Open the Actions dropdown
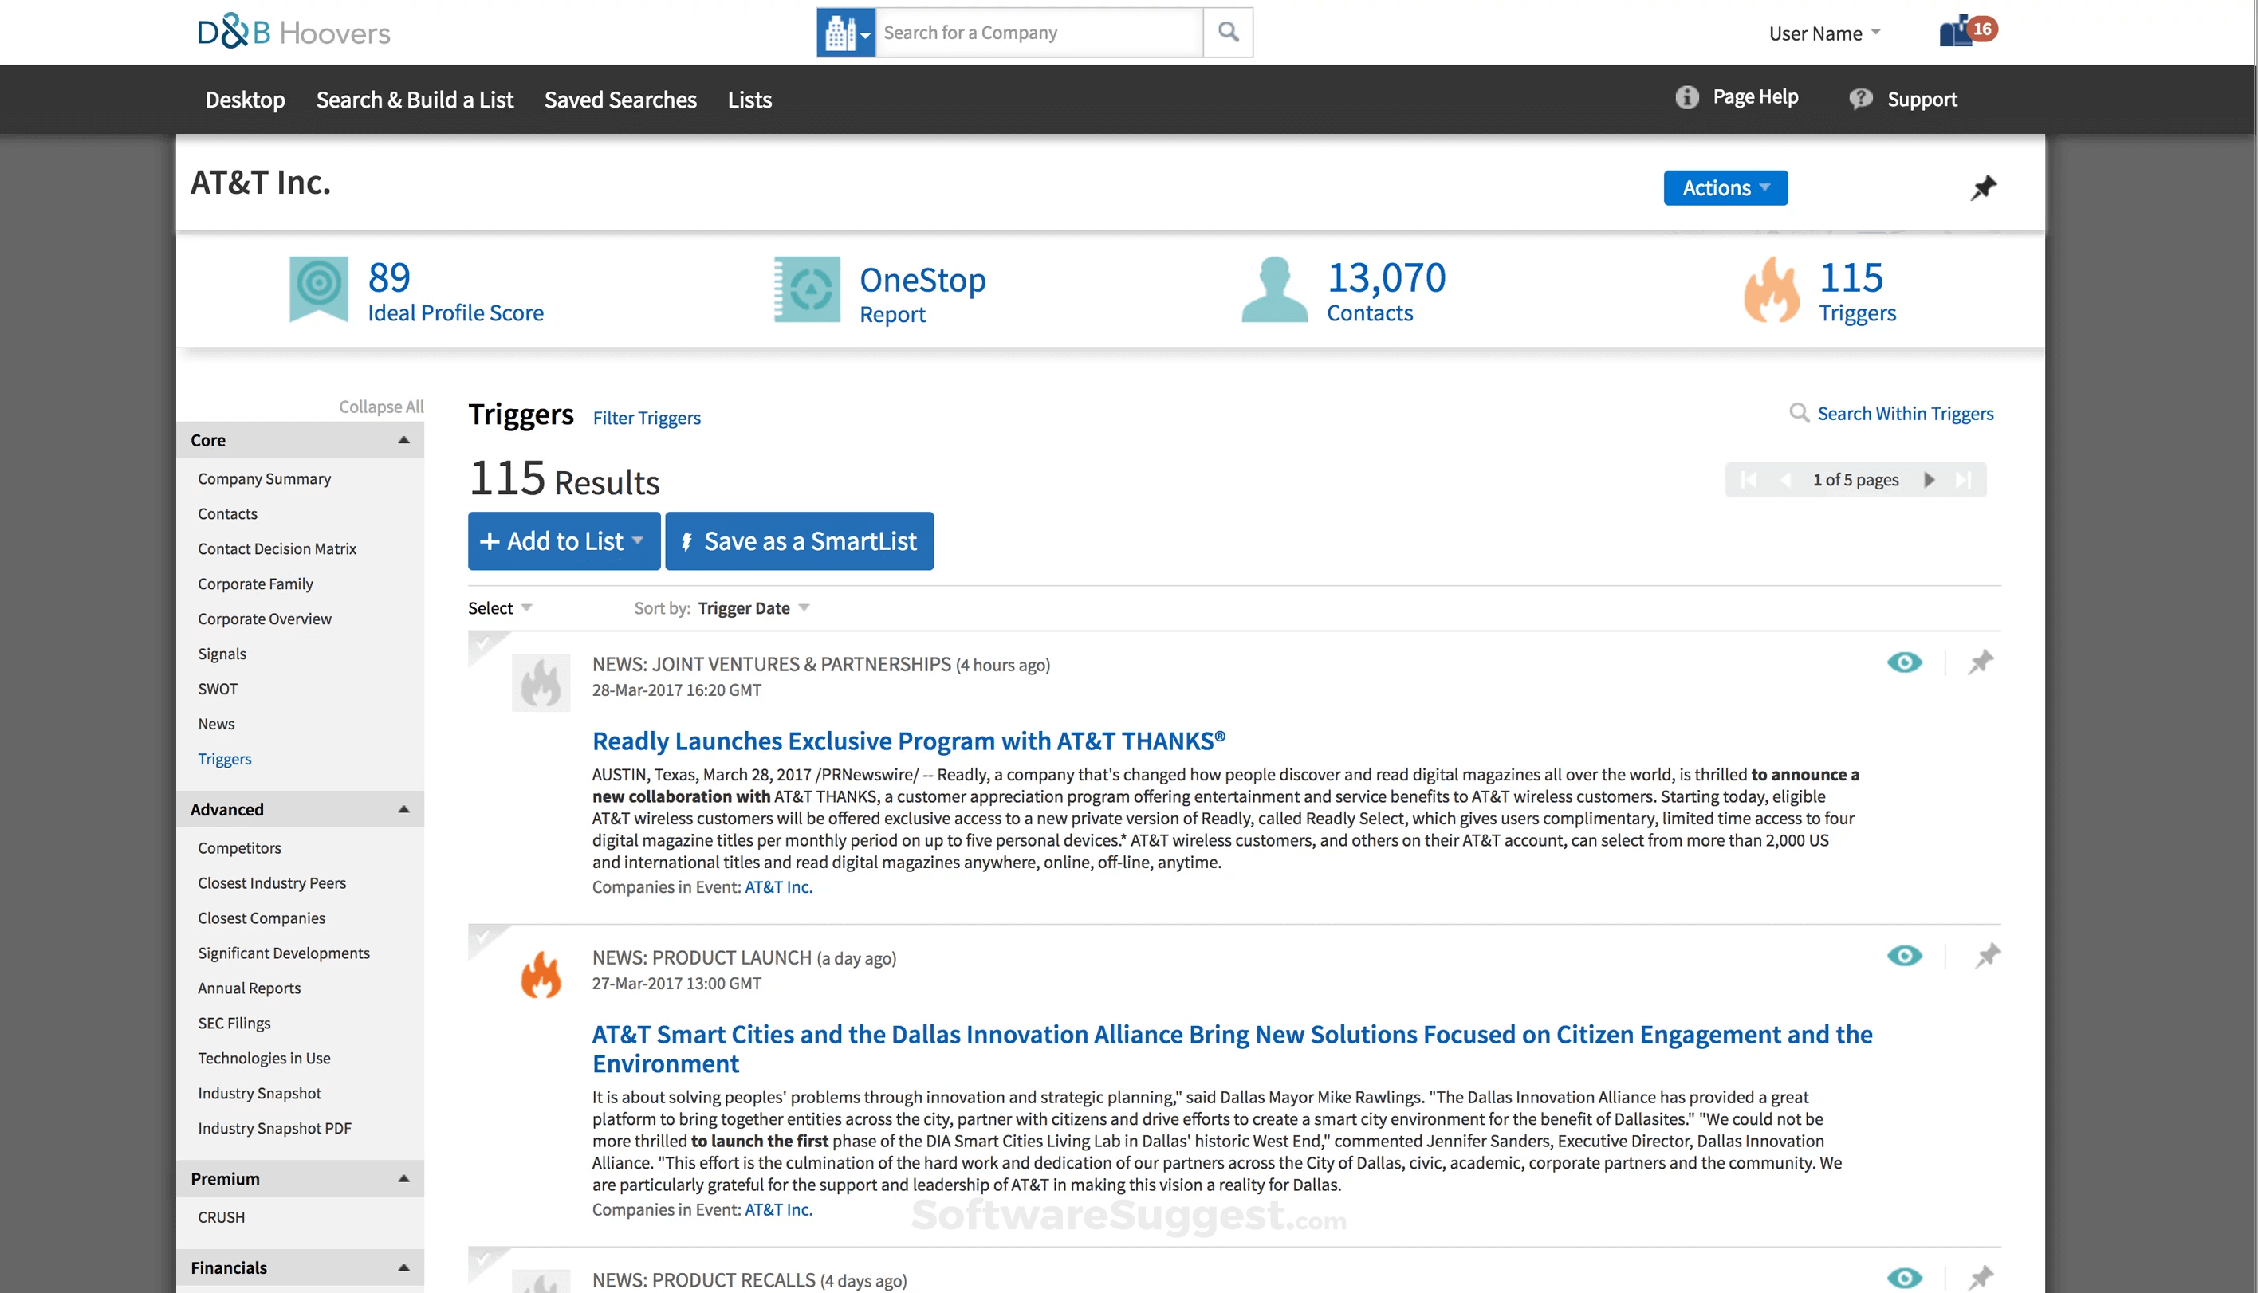 (x=1725, y=187)
